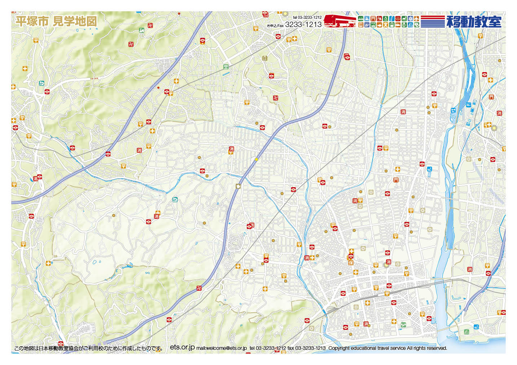Image resolution: width=517 pixels, height=365 pixels.
Task: Click the red bus logo in header
Action: (x=340, y=21)
